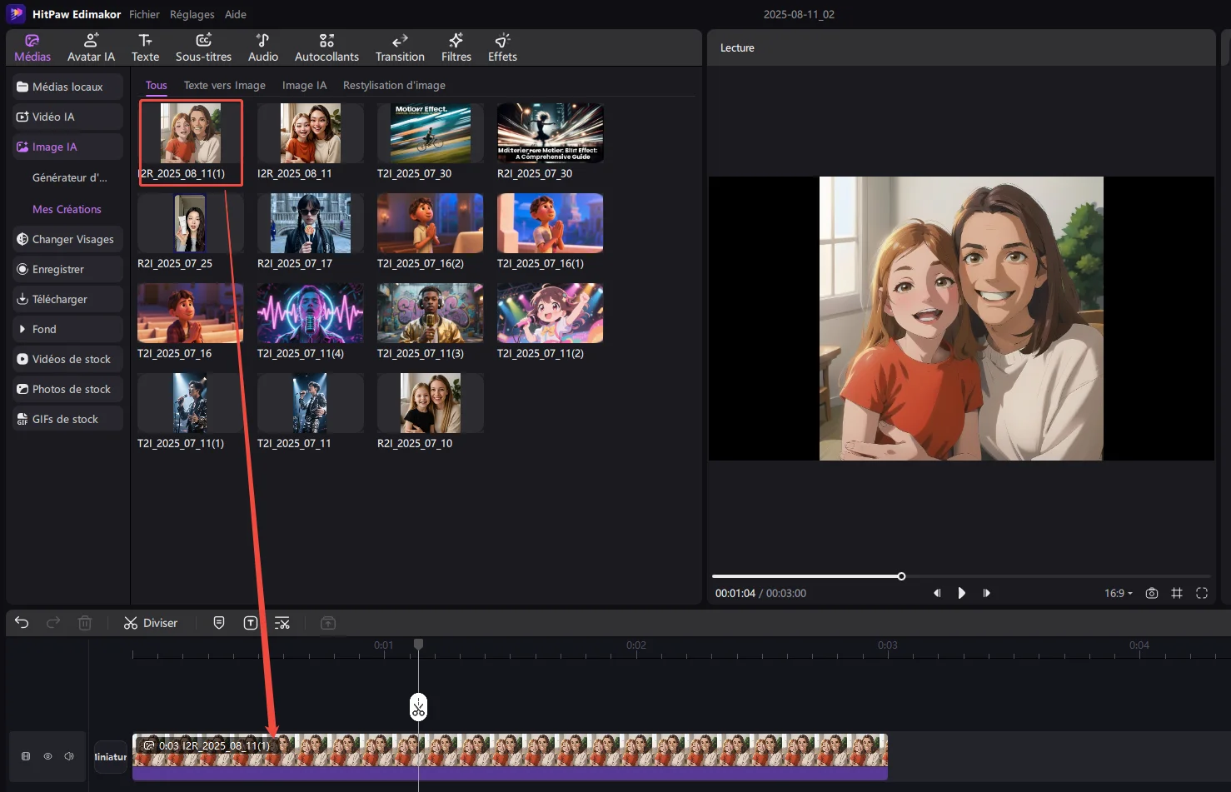
Task: Select the T2I_2025_07_30 thumbnail
Action: point(430,133)
